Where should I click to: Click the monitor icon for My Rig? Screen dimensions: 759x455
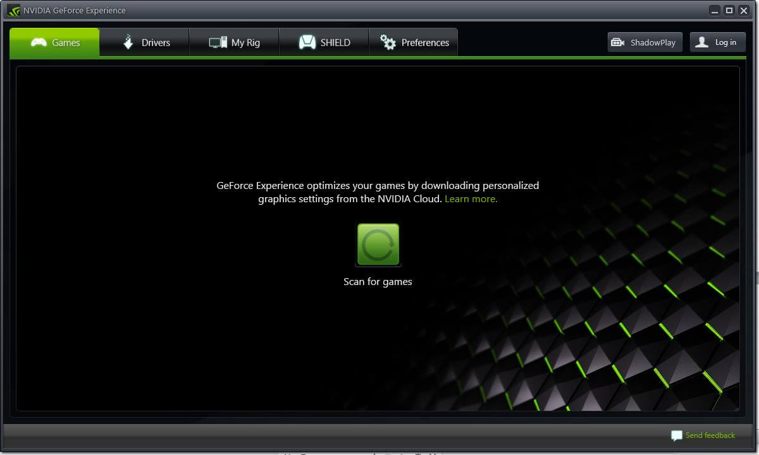(218, 42)
